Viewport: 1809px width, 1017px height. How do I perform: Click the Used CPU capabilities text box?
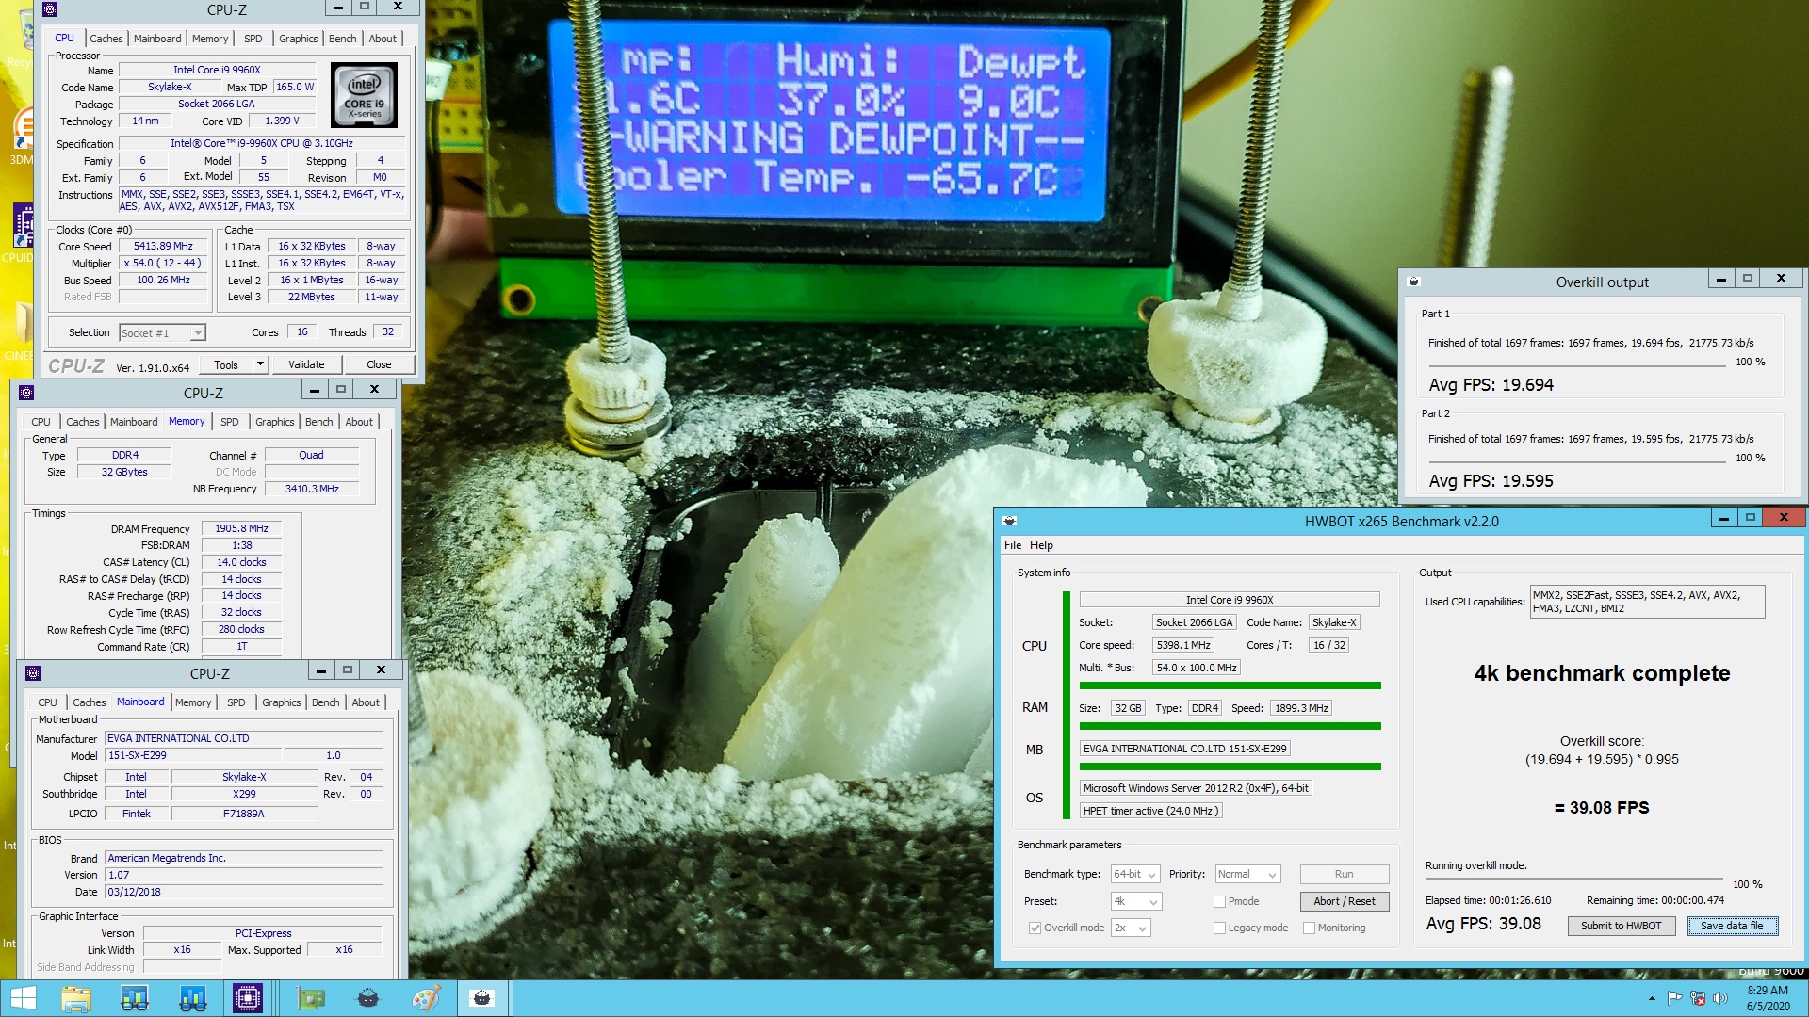coord(1647,602)
